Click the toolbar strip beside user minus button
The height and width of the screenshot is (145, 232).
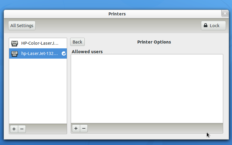point(155,128)
